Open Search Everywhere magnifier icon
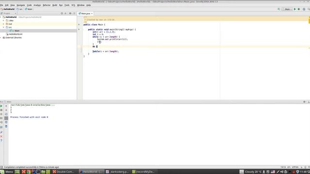The width and height of the screenshot is (310, 174). [309, 9]
